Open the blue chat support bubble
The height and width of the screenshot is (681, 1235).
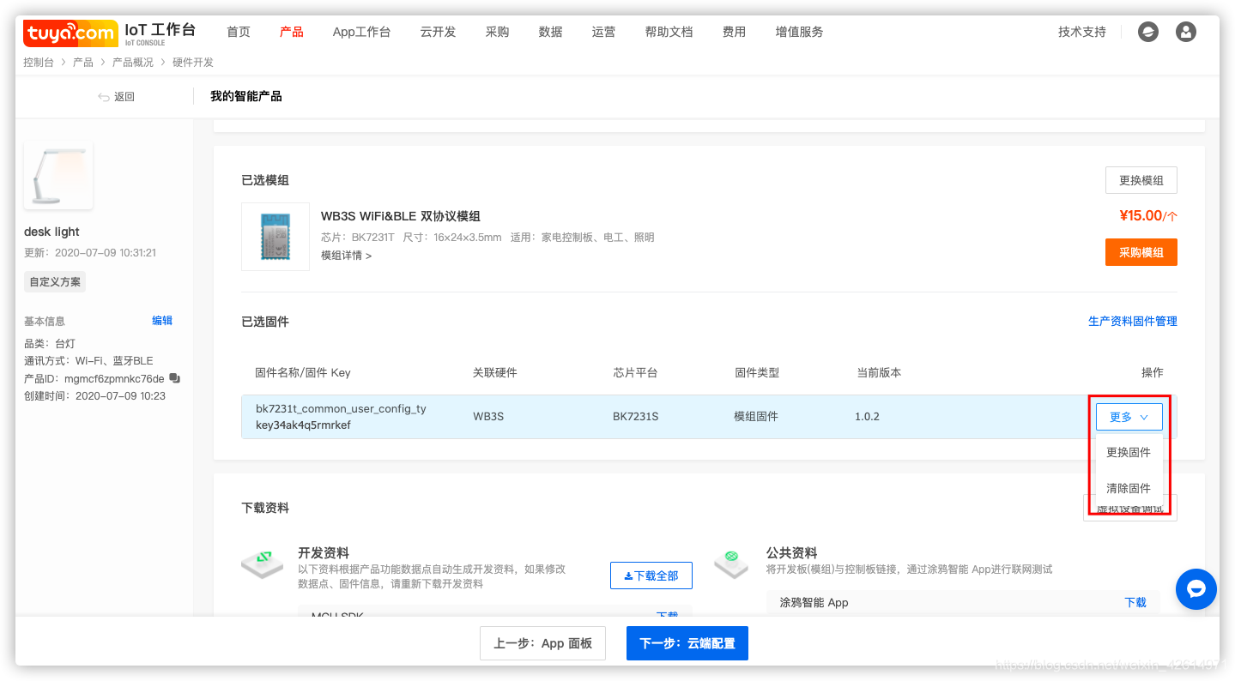point(1196,589)
